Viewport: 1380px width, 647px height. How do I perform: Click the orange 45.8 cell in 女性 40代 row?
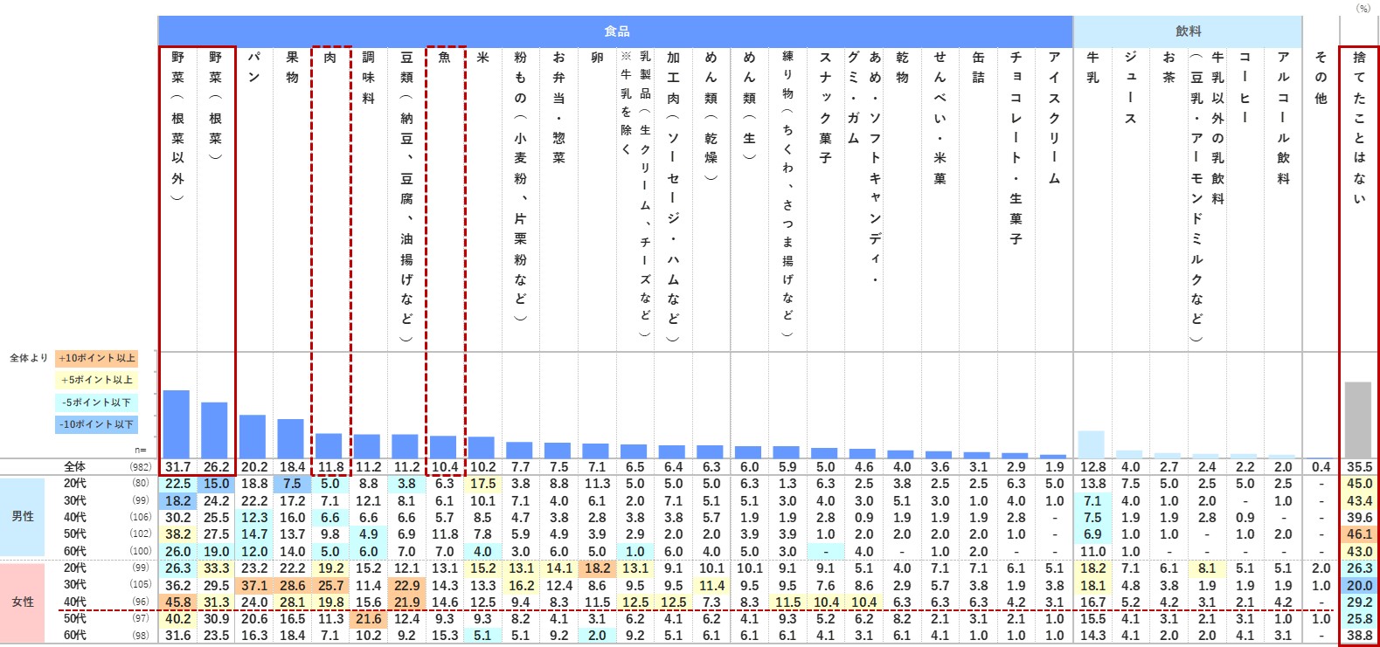[x=177, y=602]
